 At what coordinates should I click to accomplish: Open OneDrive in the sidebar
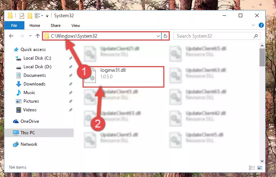click(29, 121)
